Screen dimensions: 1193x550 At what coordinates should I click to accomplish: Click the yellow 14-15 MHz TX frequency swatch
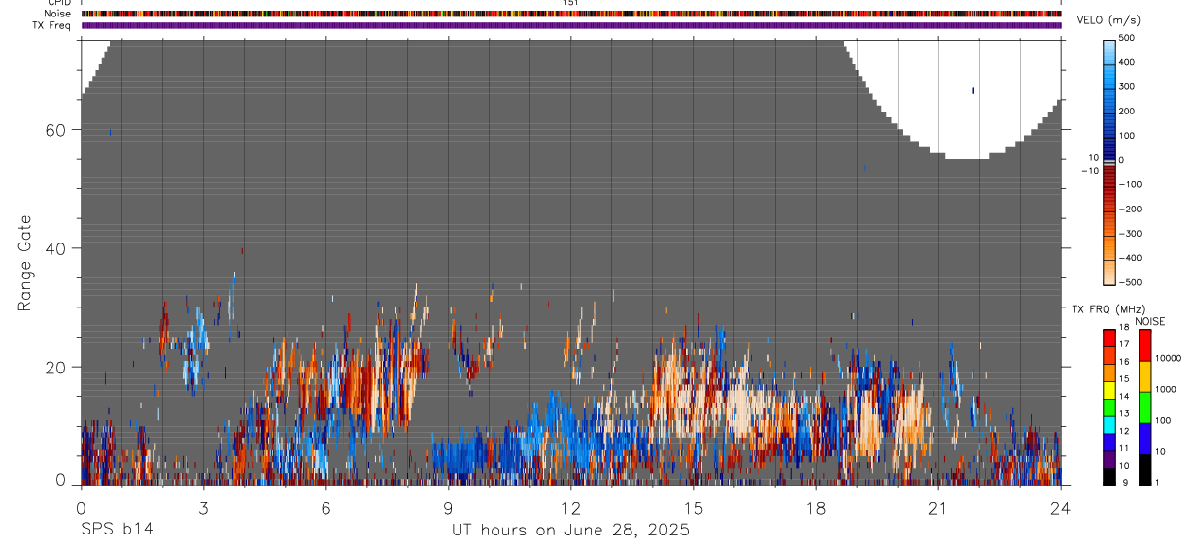[x=1109, y=389]
